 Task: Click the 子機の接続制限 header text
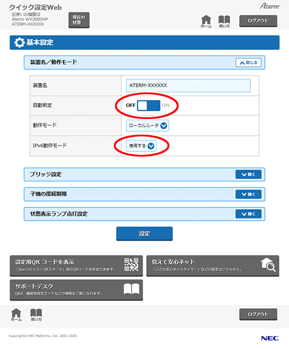49,194
